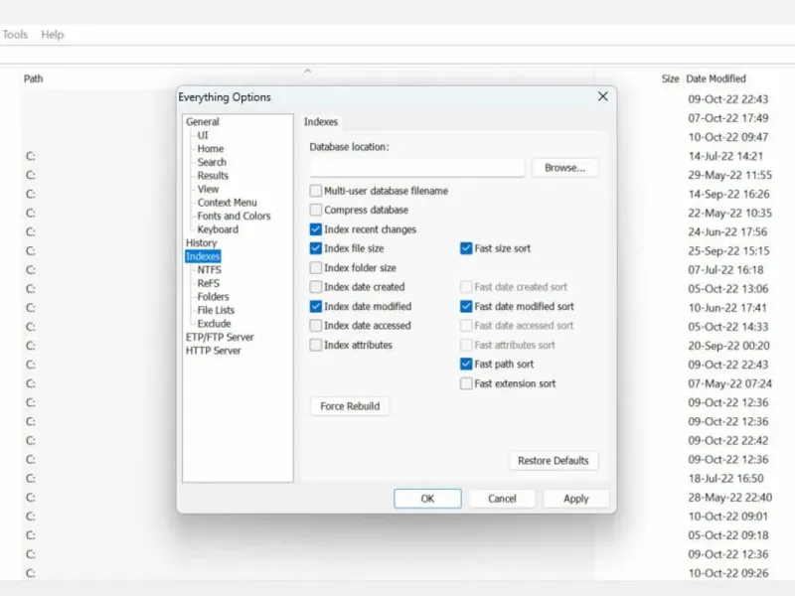Select the result dated 07-Jul-22 16:18
Screen dimensions: 795x596
725,269
